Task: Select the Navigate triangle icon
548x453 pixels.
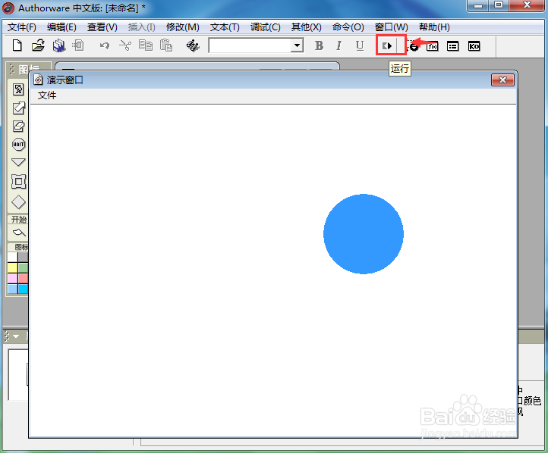Action: (x=18, y=162)
